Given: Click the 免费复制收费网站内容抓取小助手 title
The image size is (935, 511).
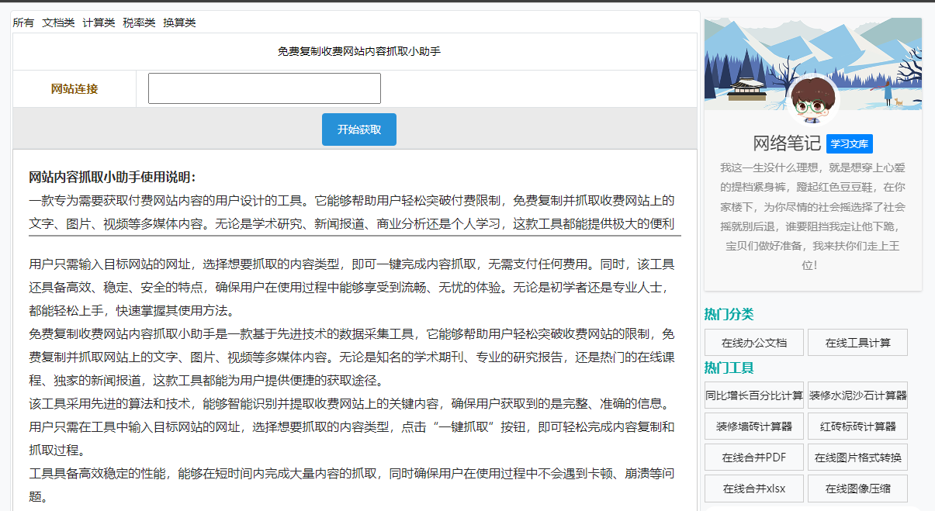Looking at the screenshot, I should tap(359, 51).
